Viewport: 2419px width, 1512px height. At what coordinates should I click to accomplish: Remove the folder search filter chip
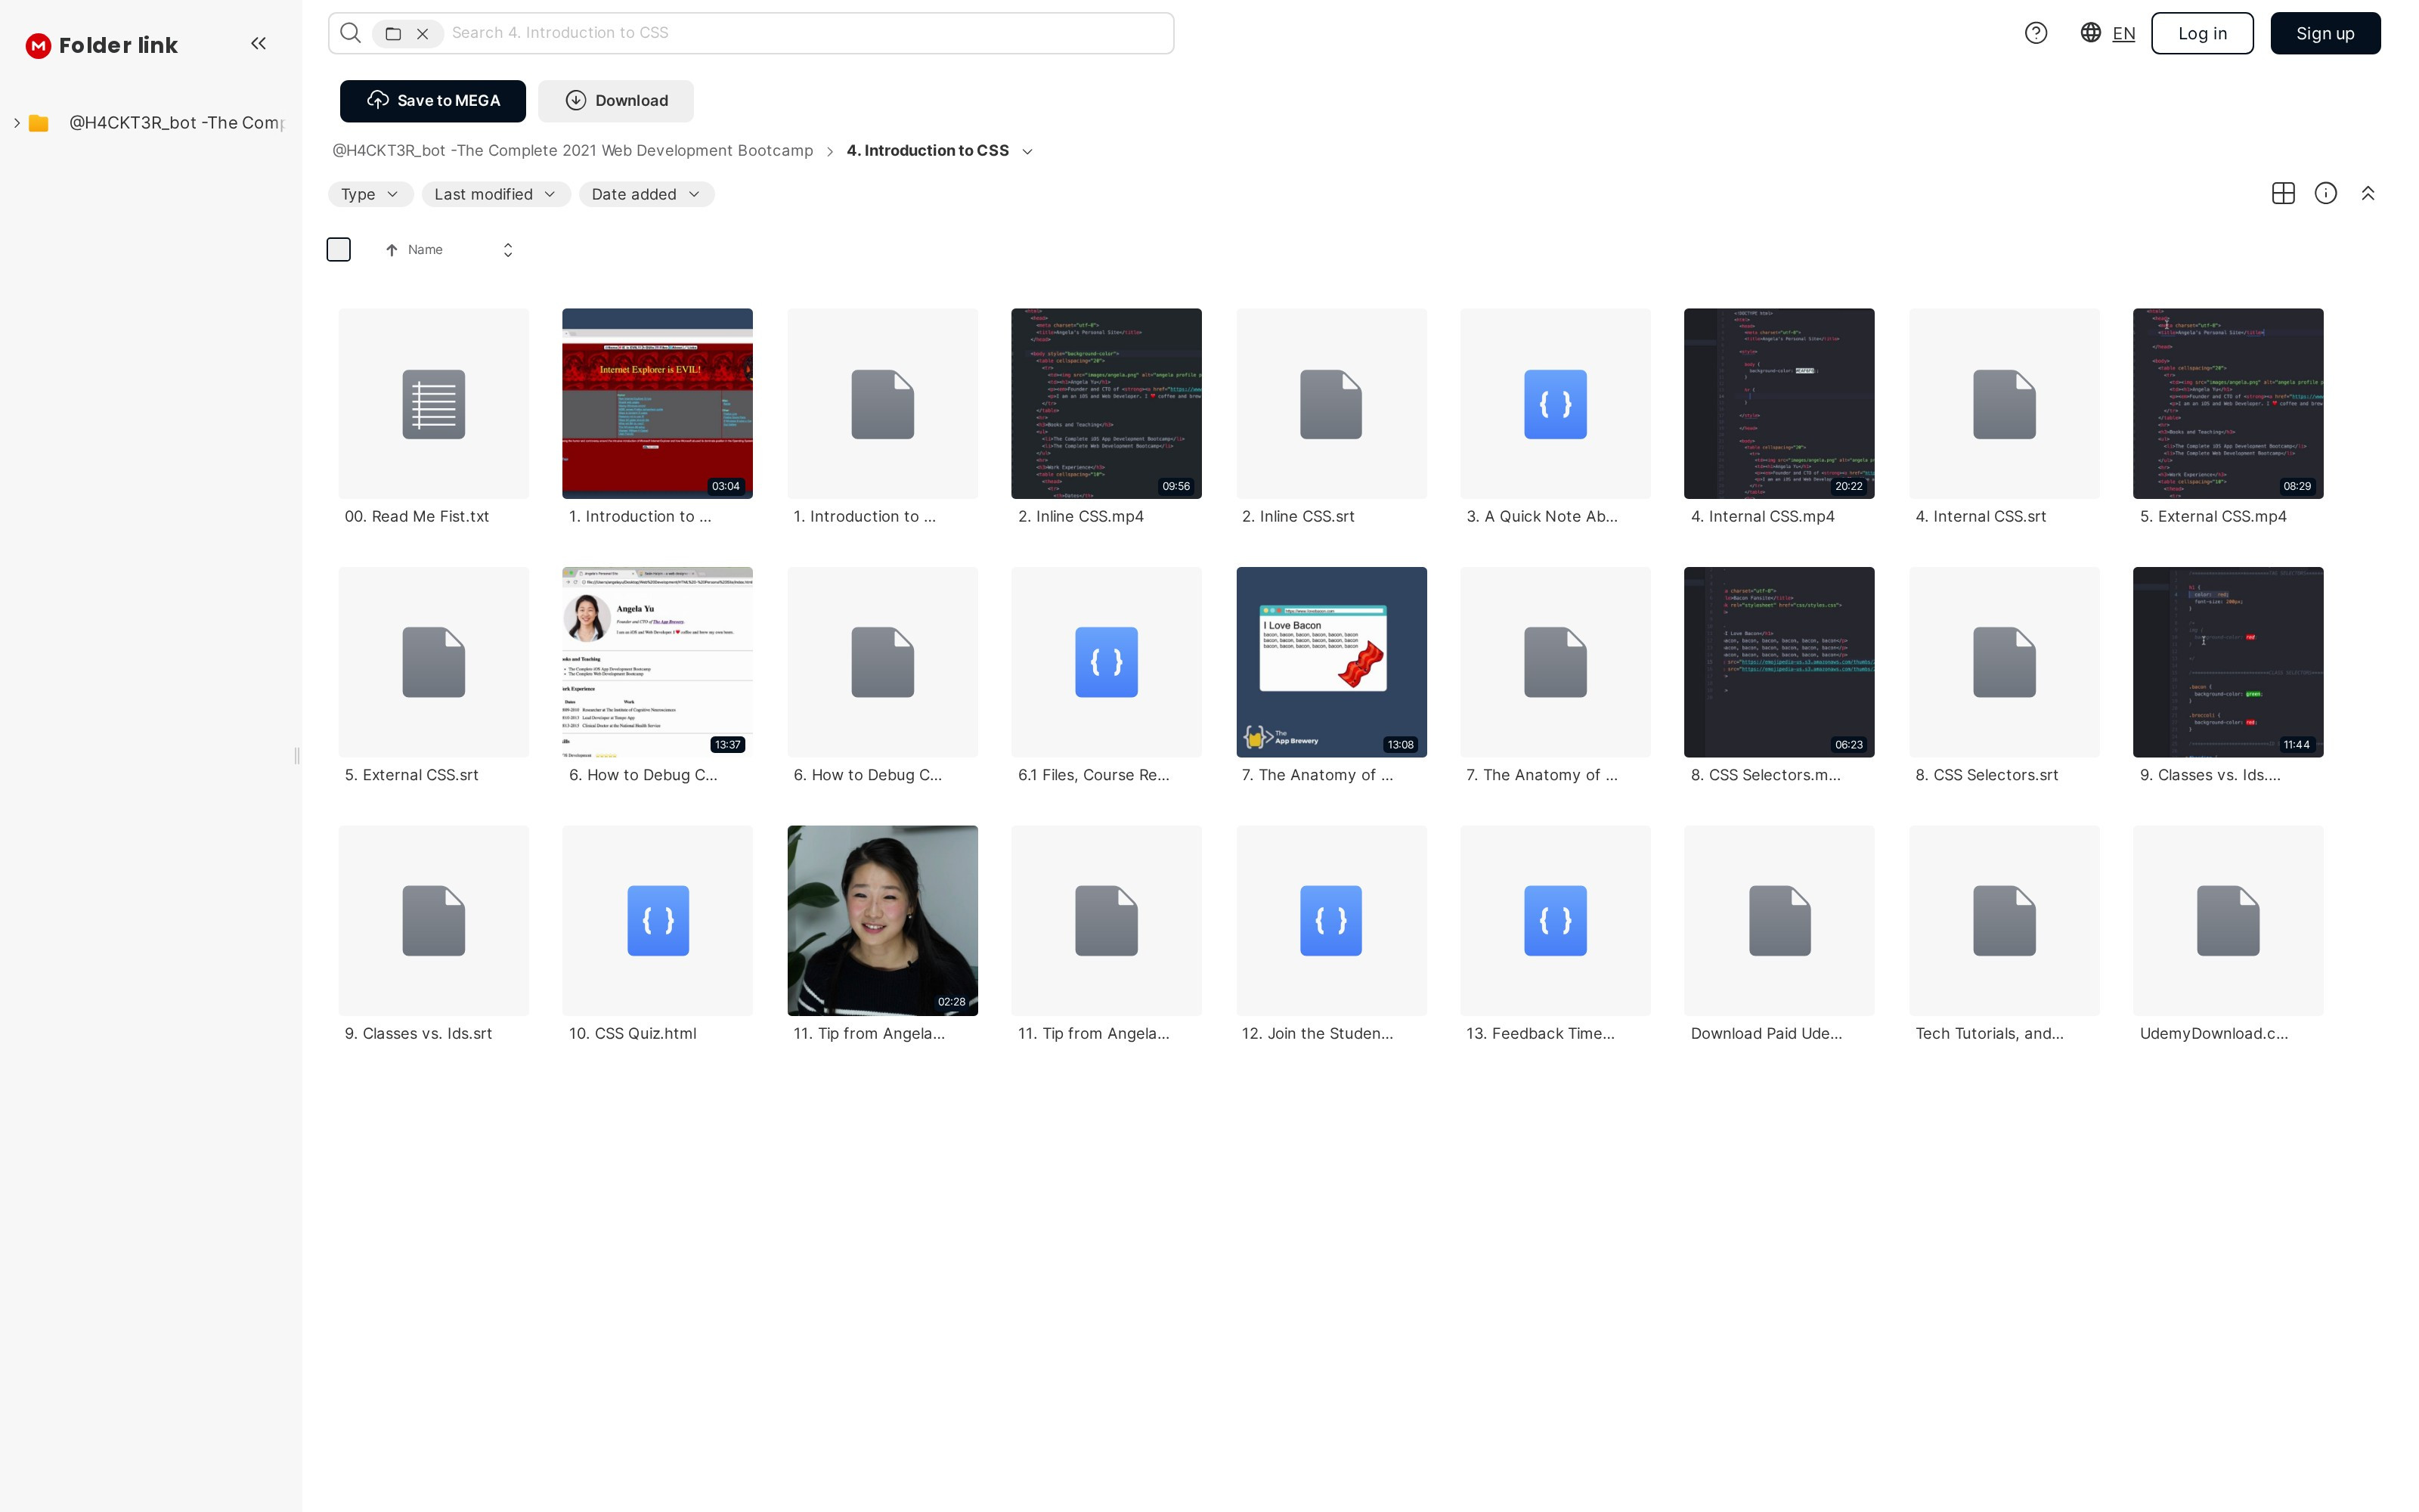423,33
